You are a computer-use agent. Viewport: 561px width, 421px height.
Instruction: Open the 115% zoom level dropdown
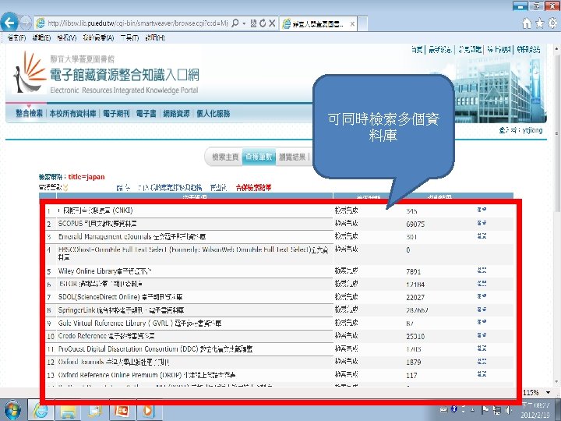pos(548,393)
